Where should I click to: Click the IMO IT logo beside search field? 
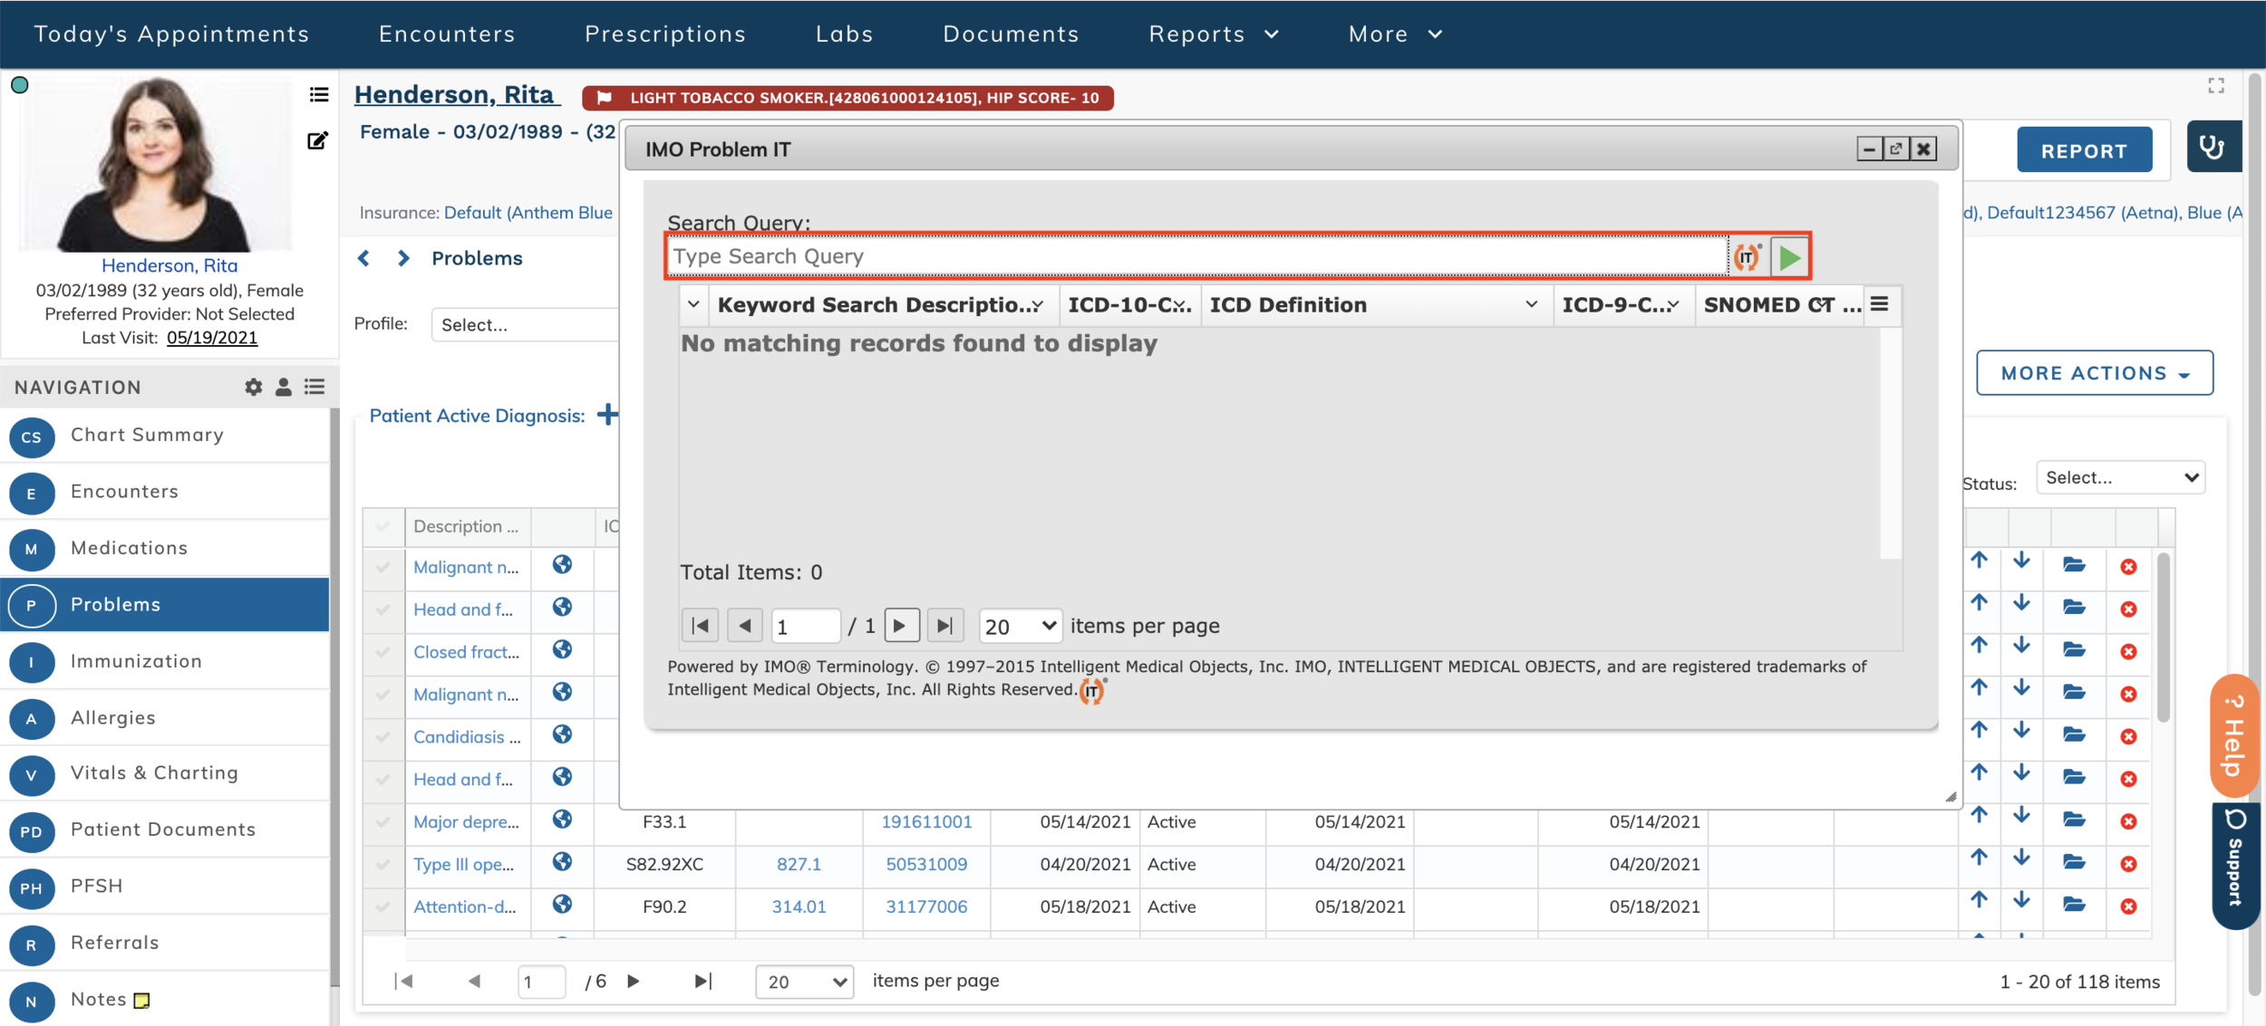[x=1748, y=257]
